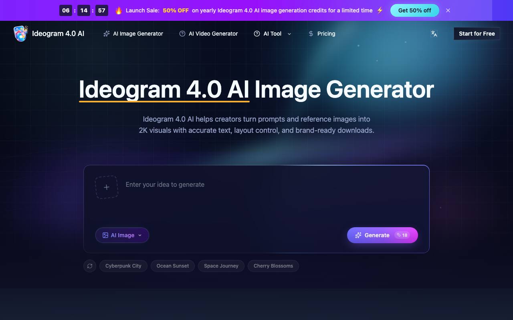Click the countdown hours box 06

[66, 10]
